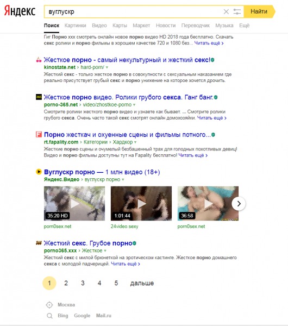Open the Yandex logo homepage
This screenshot has height=326, width=288.
(x=20, y=11)
